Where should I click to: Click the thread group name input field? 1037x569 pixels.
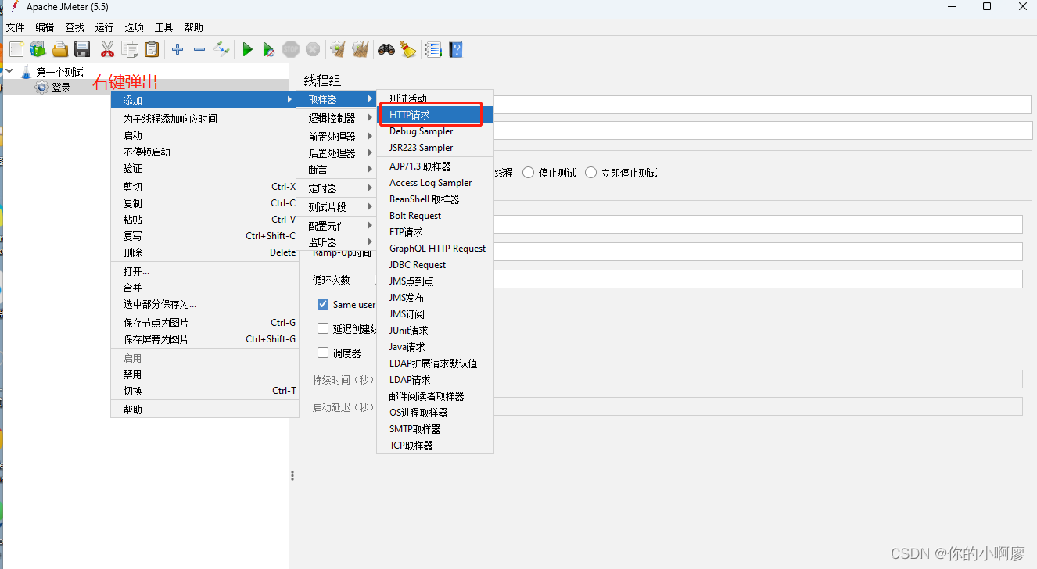(x=762, y=105)
